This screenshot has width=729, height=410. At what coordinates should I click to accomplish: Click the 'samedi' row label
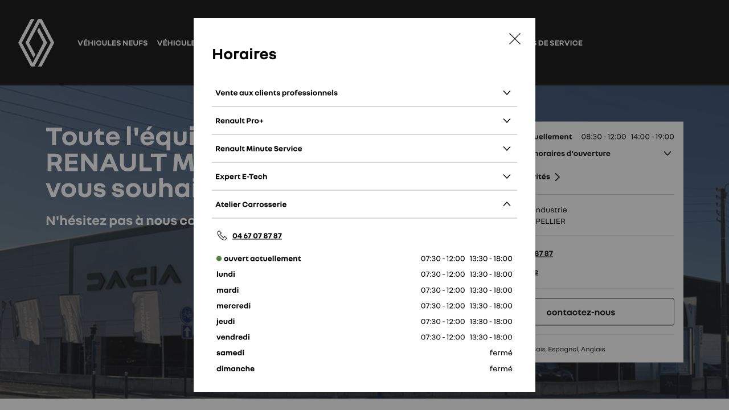(x=230, y=353)
